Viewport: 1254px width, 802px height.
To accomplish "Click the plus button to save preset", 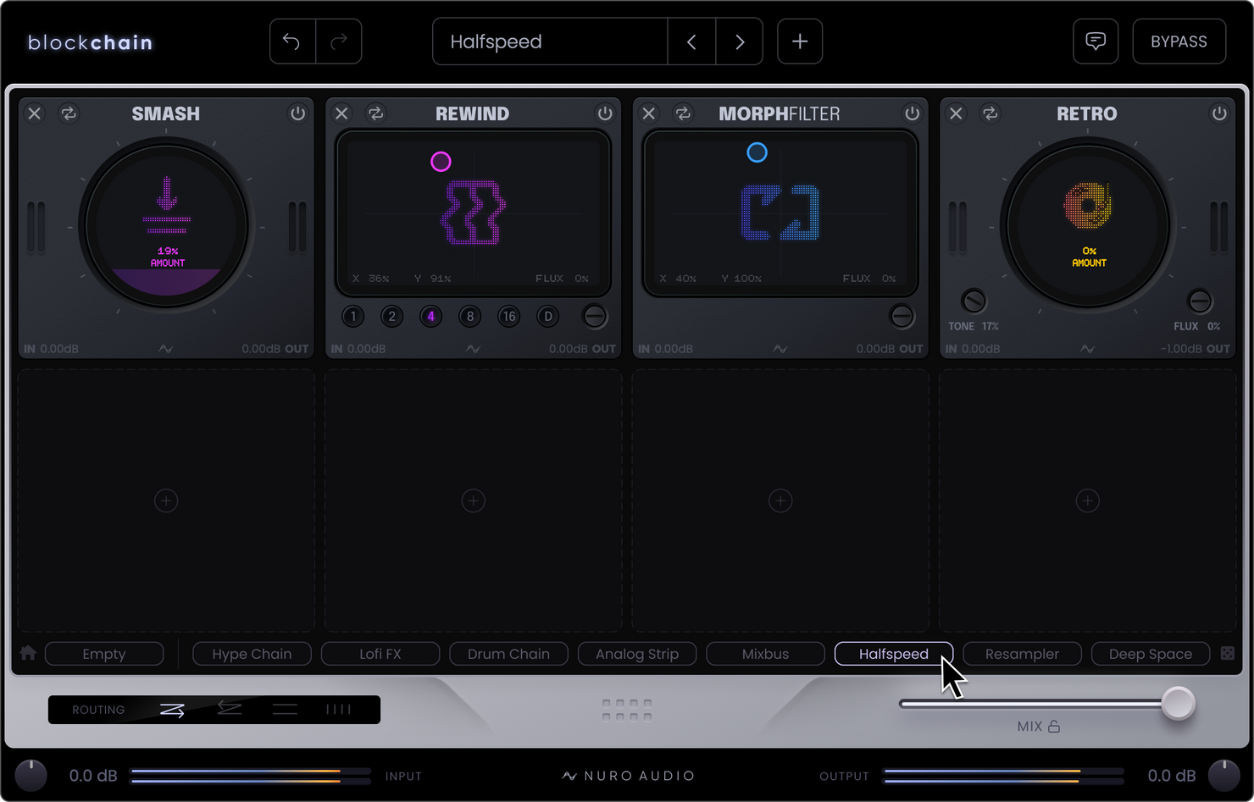I will tap(800, 41).
